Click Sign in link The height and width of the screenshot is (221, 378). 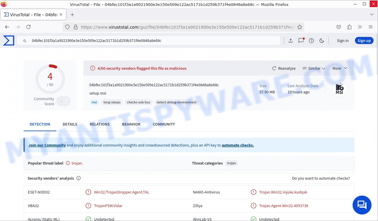[x=343, y=41]
